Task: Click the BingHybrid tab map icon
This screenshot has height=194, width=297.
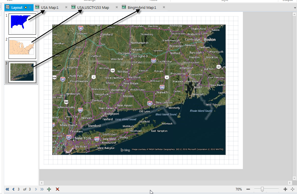Action: click(x=124, y=7)
